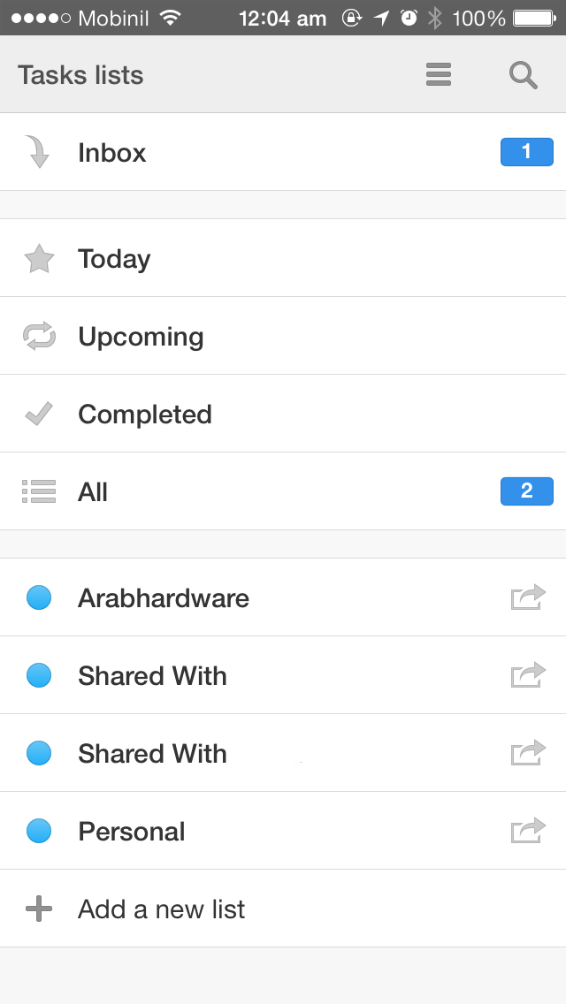The width and height of the screenshot is (566, 1004).
Task: Share the Arabhardware list
Action: click(x=528, y=597)
